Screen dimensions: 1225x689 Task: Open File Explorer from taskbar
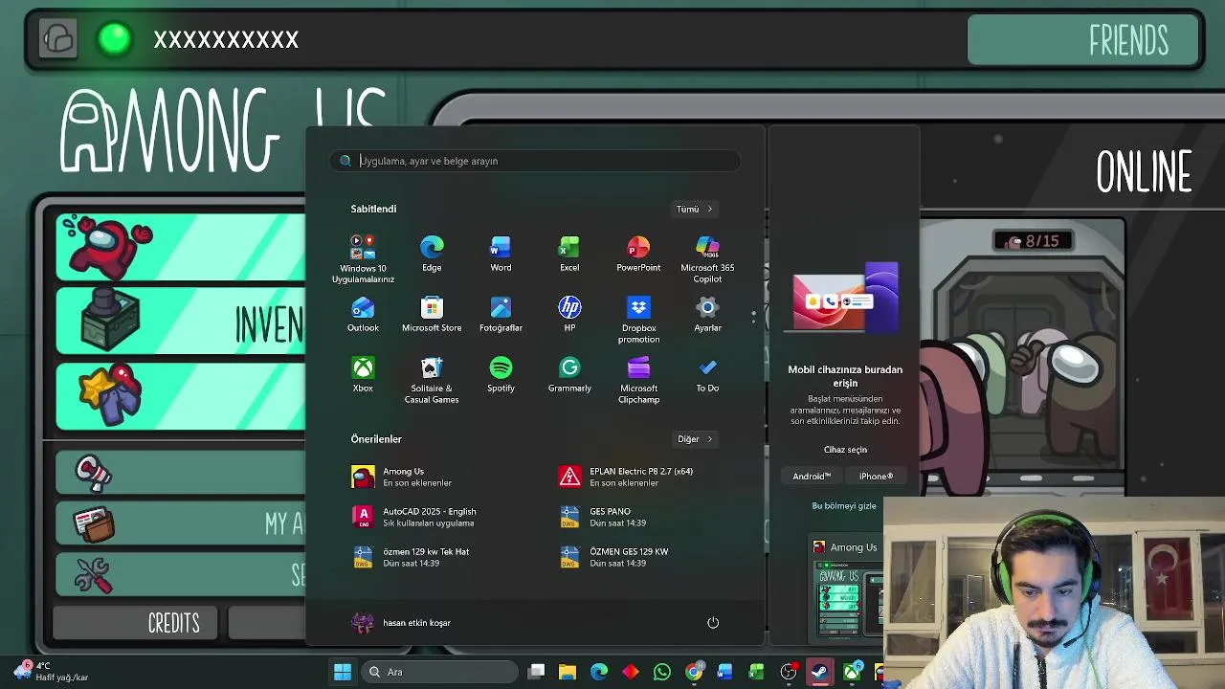coord(568,672)
